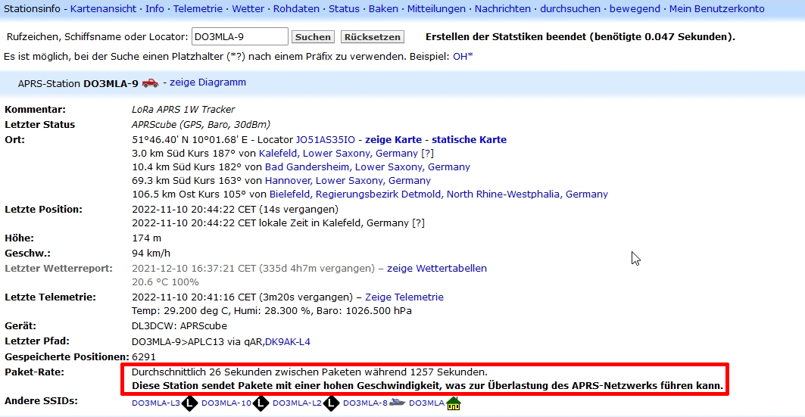805x417 pixels.
Task: Click the green house icon after DO3MLA
Action: (x=454, y=403)
